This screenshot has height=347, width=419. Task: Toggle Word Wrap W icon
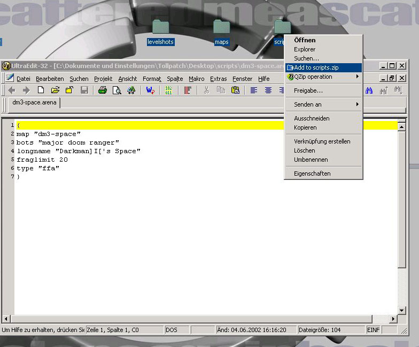150,90
